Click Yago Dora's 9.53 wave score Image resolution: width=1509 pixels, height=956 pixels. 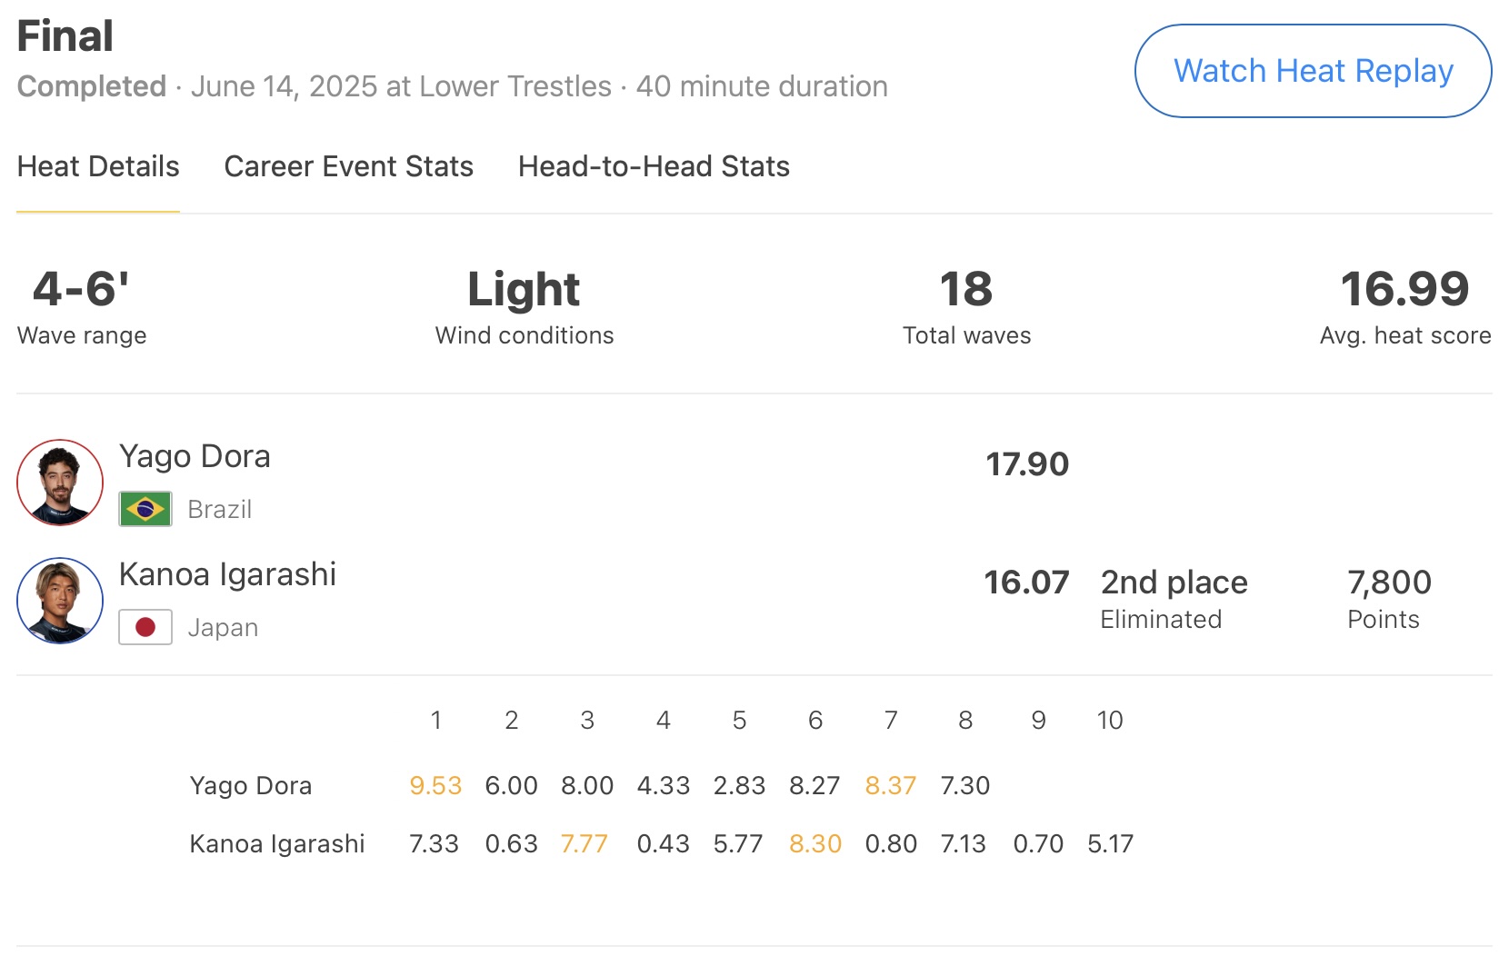coord(435,785)
